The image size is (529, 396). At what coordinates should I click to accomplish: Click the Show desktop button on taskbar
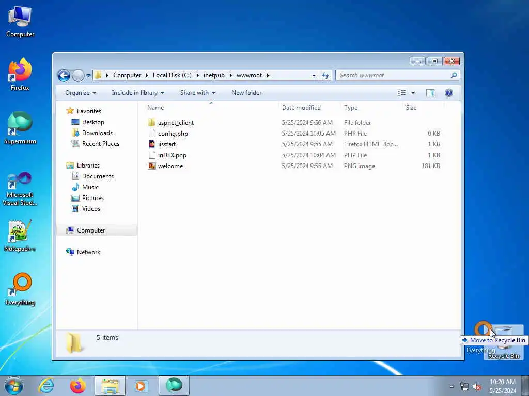pos(525,386)
